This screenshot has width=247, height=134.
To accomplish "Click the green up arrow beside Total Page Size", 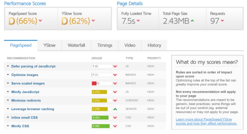I will pyautogui.click(x=192, y=21).
